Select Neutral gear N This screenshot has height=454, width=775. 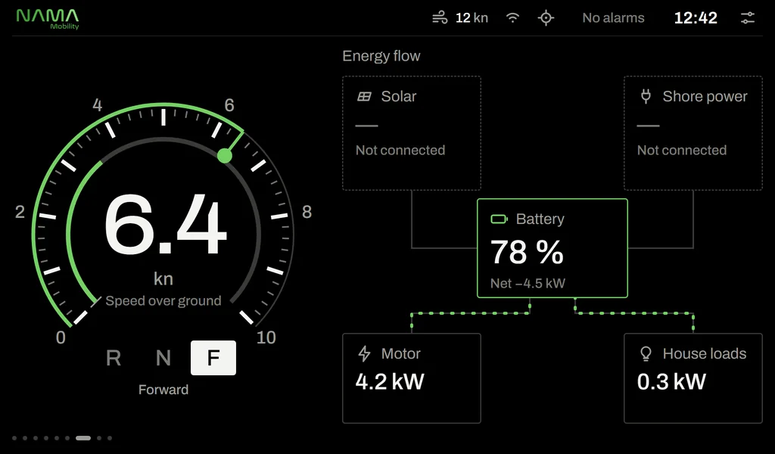163,358
